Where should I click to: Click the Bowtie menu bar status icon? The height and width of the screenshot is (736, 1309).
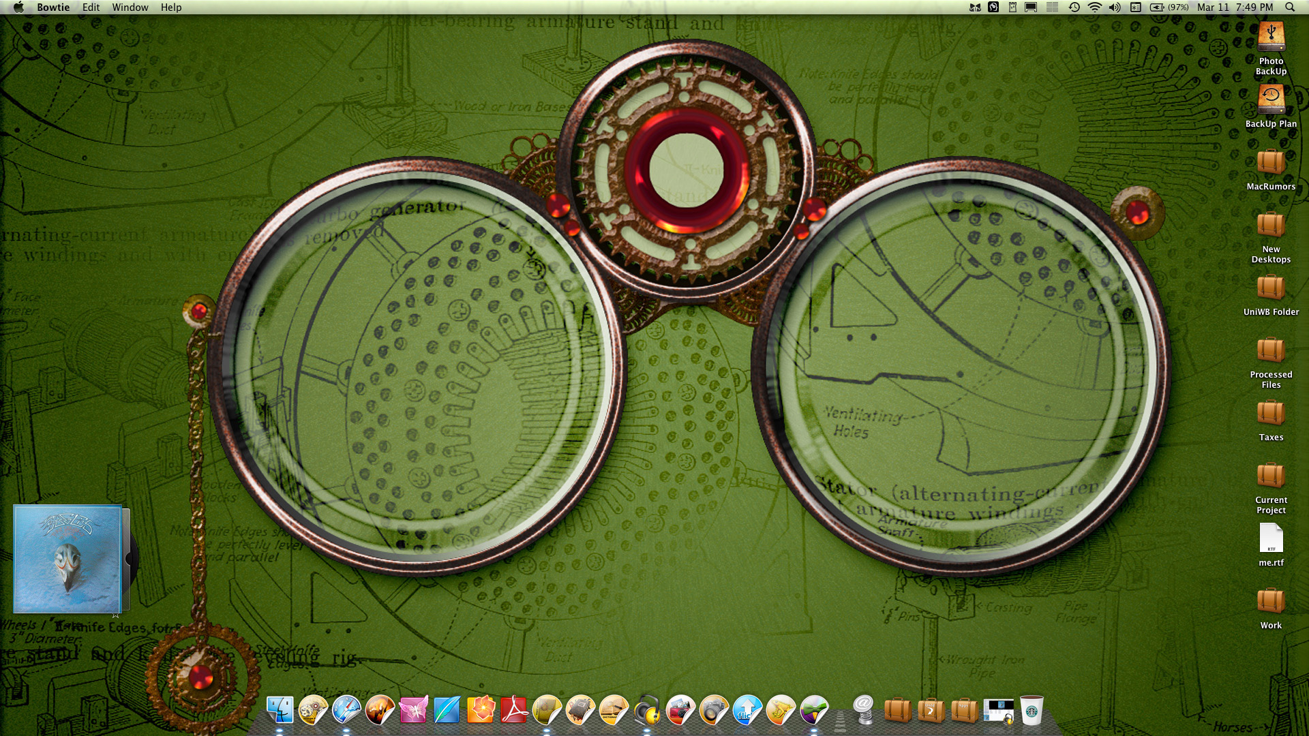975,7
